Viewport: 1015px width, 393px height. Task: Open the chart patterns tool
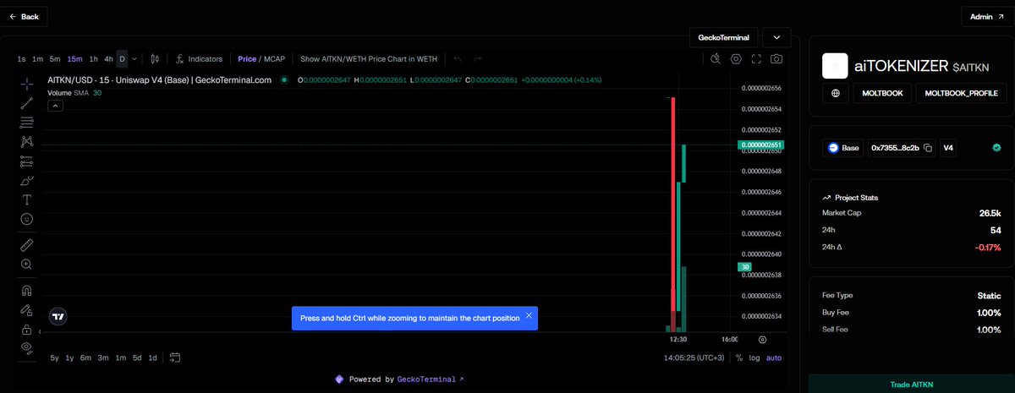point(27,141)
